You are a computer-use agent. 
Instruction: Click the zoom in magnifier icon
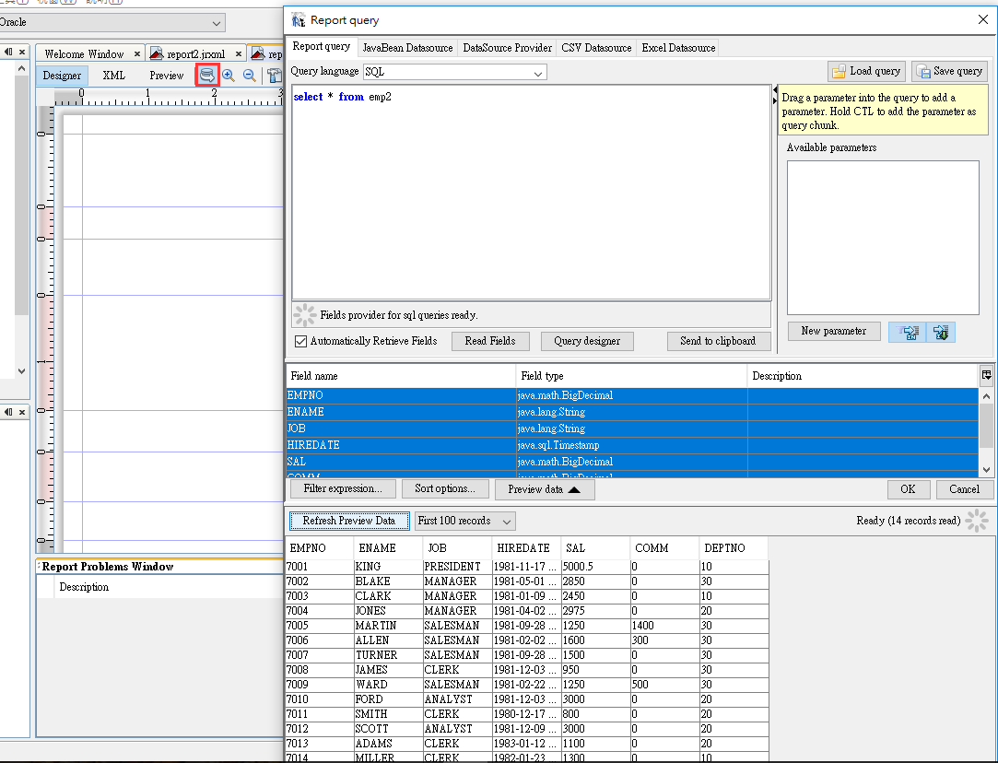(x=229, y=76)
